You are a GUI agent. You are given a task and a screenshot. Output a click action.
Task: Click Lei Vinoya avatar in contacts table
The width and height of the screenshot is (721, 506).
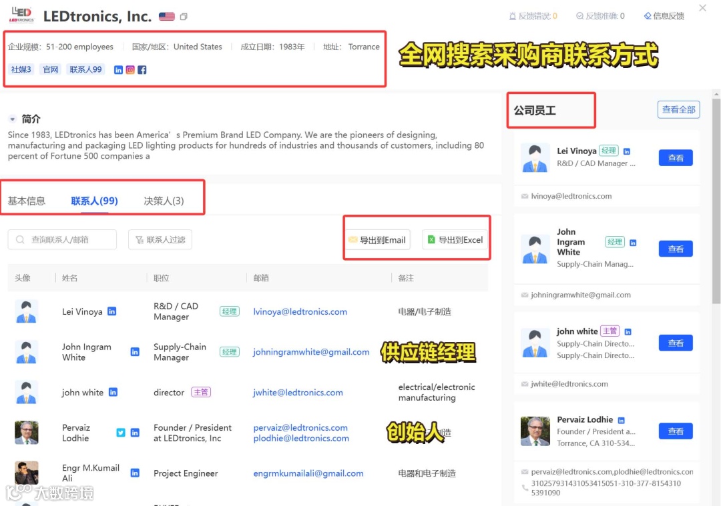[x=26, y=311]
